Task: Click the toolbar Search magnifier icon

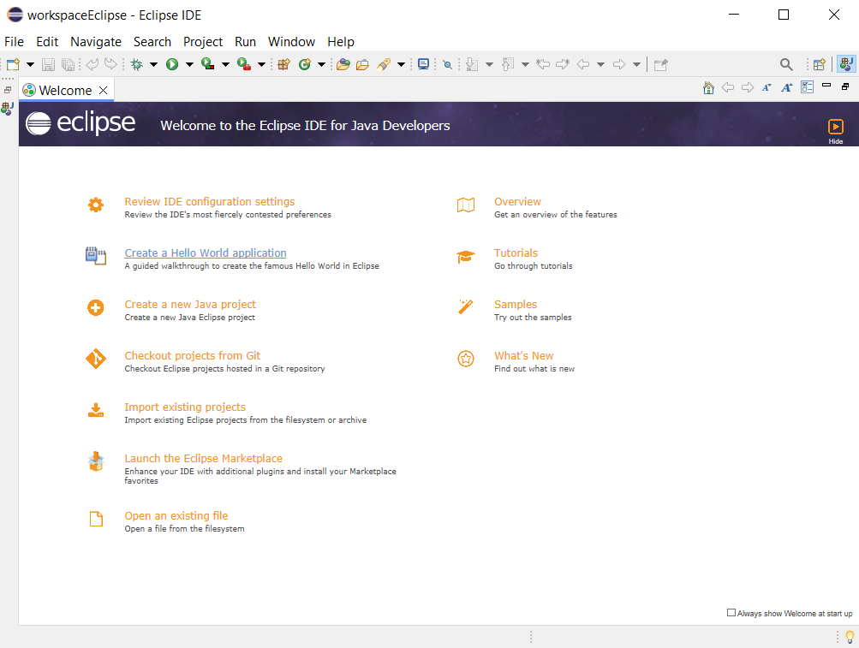Action: [786, 64]
